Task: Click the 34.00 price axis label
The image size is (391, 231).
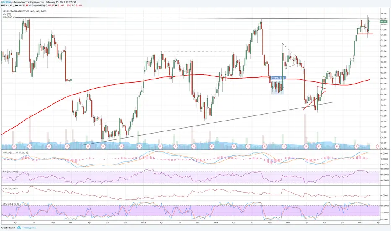Action: click(384, 148)
